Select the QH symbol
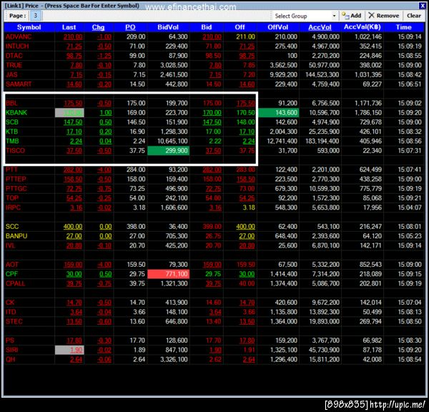Screen dimensions: 429x412 click(x=11, y=360)
